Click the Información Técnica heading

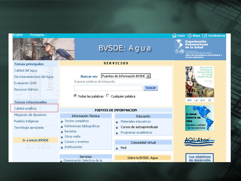[x=86, y=116]
